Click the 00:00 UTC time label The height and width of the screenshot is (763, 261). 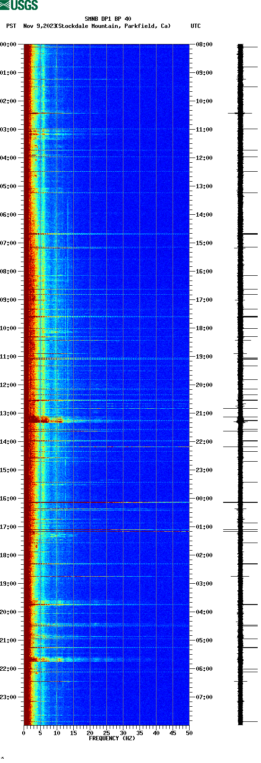[204, 499]
